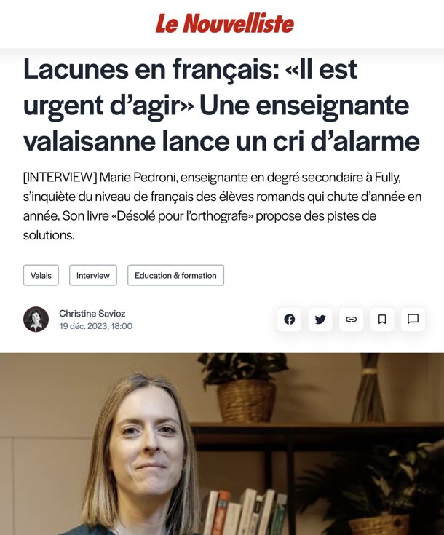The width and height of the screenshot is (444, 535).
Task: Open Christine Savioz's round avatar photo
Action: click(36, 320)
